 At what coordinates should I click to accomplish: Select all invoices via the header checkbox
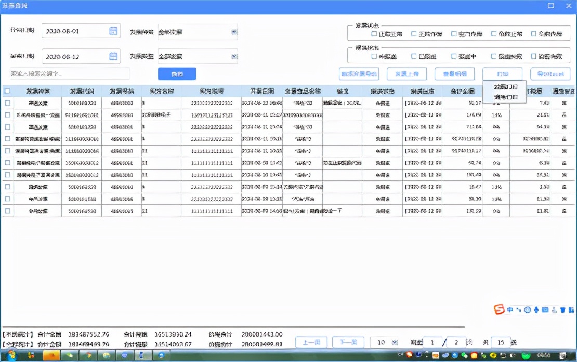coord(7,90)
